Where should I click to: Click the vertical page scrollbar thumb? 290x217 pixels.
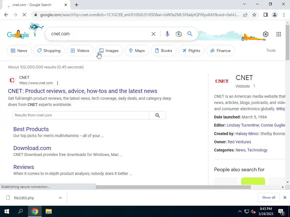tap(287, 42)
